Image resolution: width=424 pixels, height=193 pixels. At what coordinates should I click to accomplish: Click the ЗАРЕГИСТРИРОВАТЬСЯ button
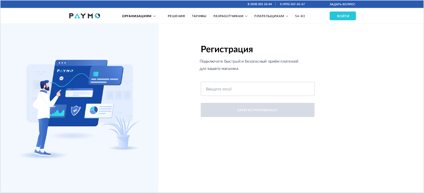click(257, 110)
